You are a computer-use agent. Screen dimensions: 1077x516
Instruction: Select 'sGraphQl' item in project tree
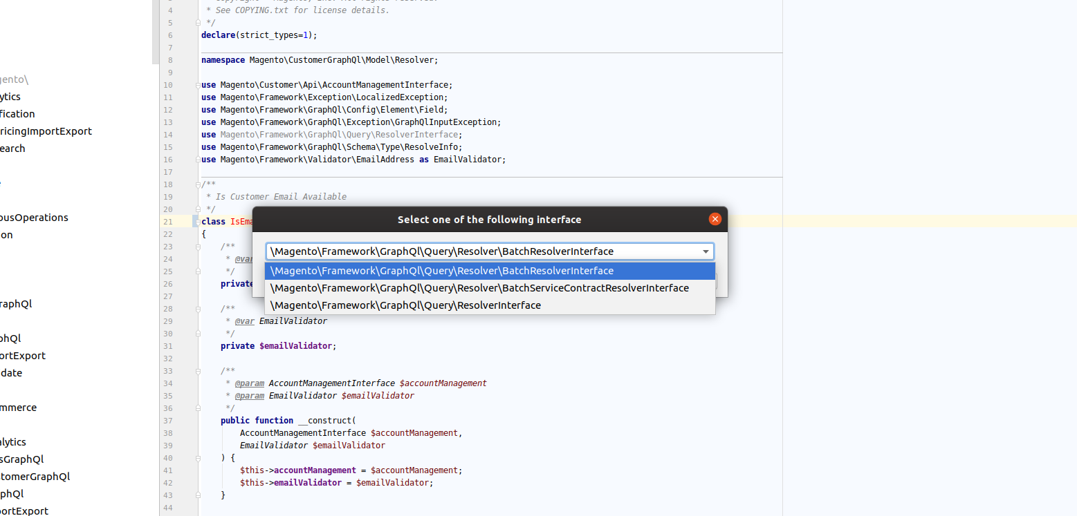click(21, 459)
